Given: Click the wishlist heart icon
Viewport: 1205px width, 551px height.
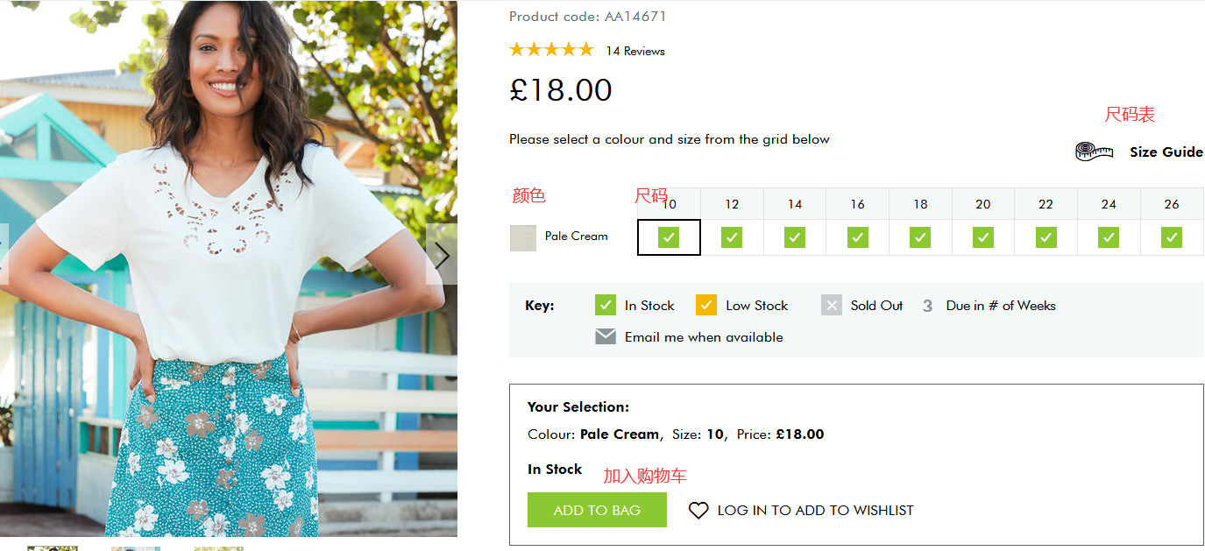Looking at the screenshot, I should (698, 510).
